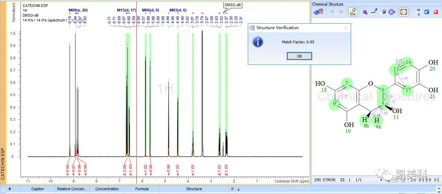Toggle fit structure to window button
The width and height of the screenshot is (442, 194).
coord(404,12)
